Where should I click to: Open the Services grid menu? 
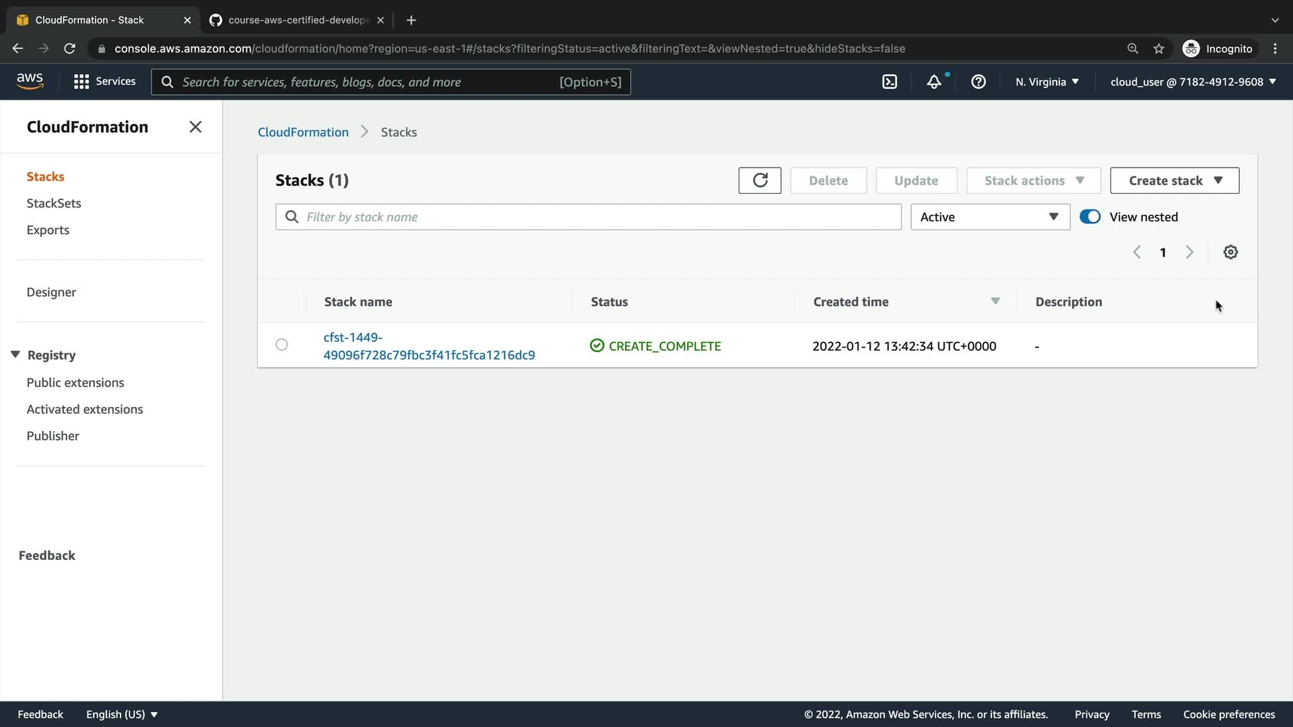(x=104, y=81)
